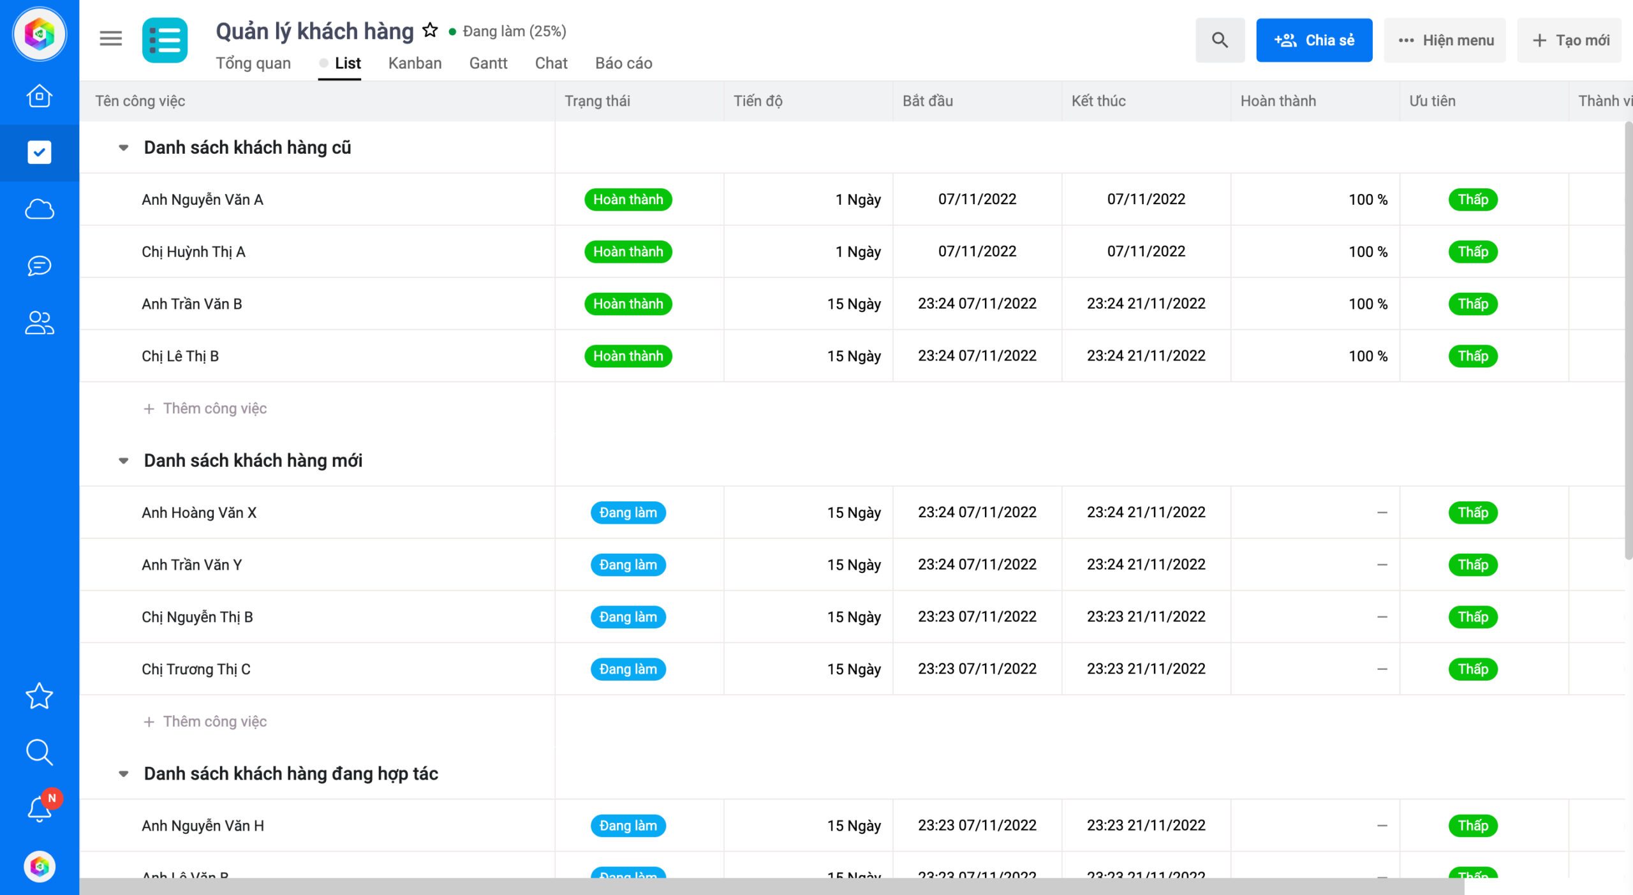Open task Anh Nguyễn Văn A
The width and height of the screenshot is (1633, 895).
202,200
